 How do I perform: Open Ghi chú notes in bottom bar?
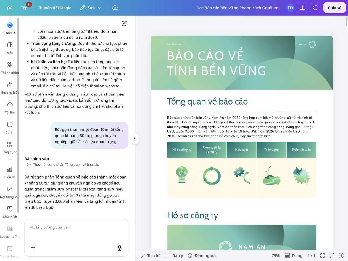(150, 255)
